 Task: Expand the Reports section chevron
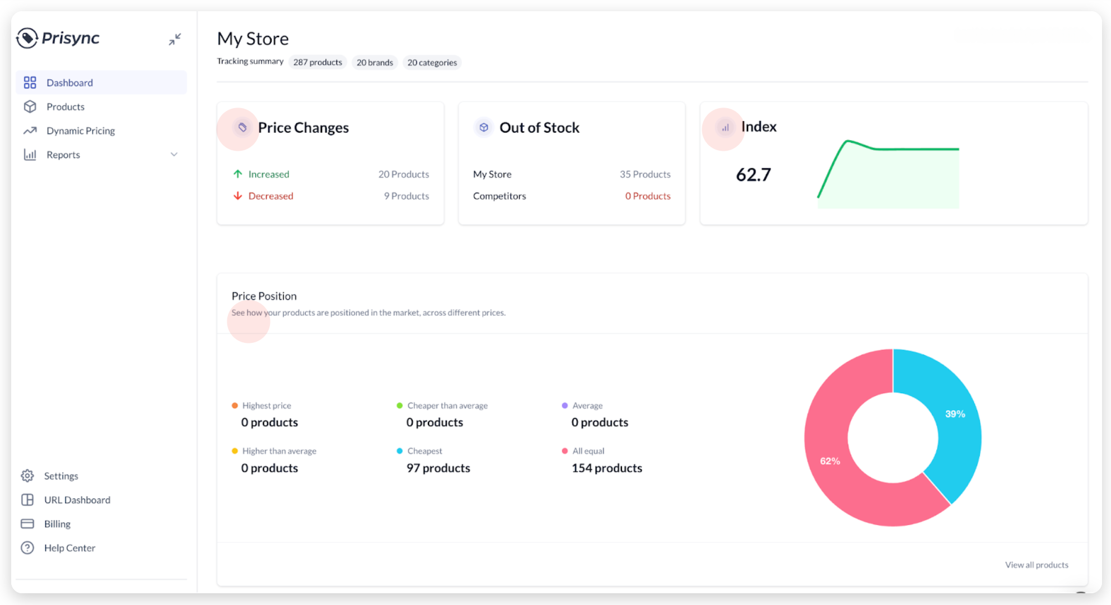coord(174,154)
